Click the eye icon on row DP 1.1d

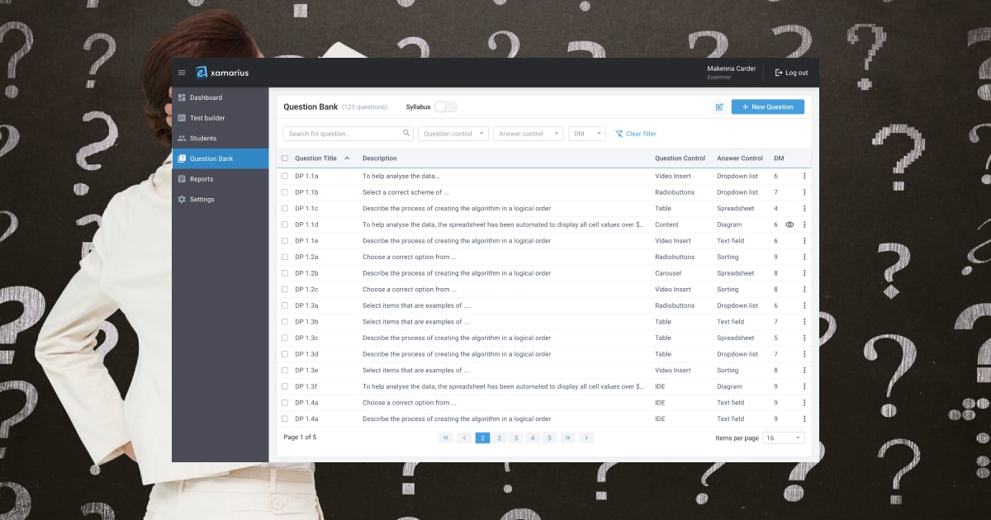[791, 225]
